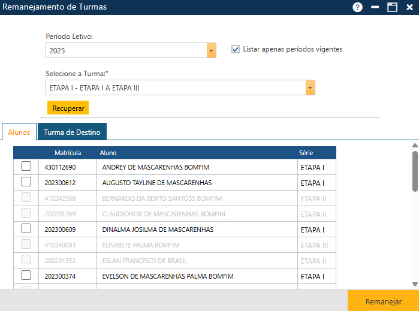419x311 pixels.
Task: Click the vertical scrollbar thumb of student list
Action: pyautogui.click(x=415, y=171)
